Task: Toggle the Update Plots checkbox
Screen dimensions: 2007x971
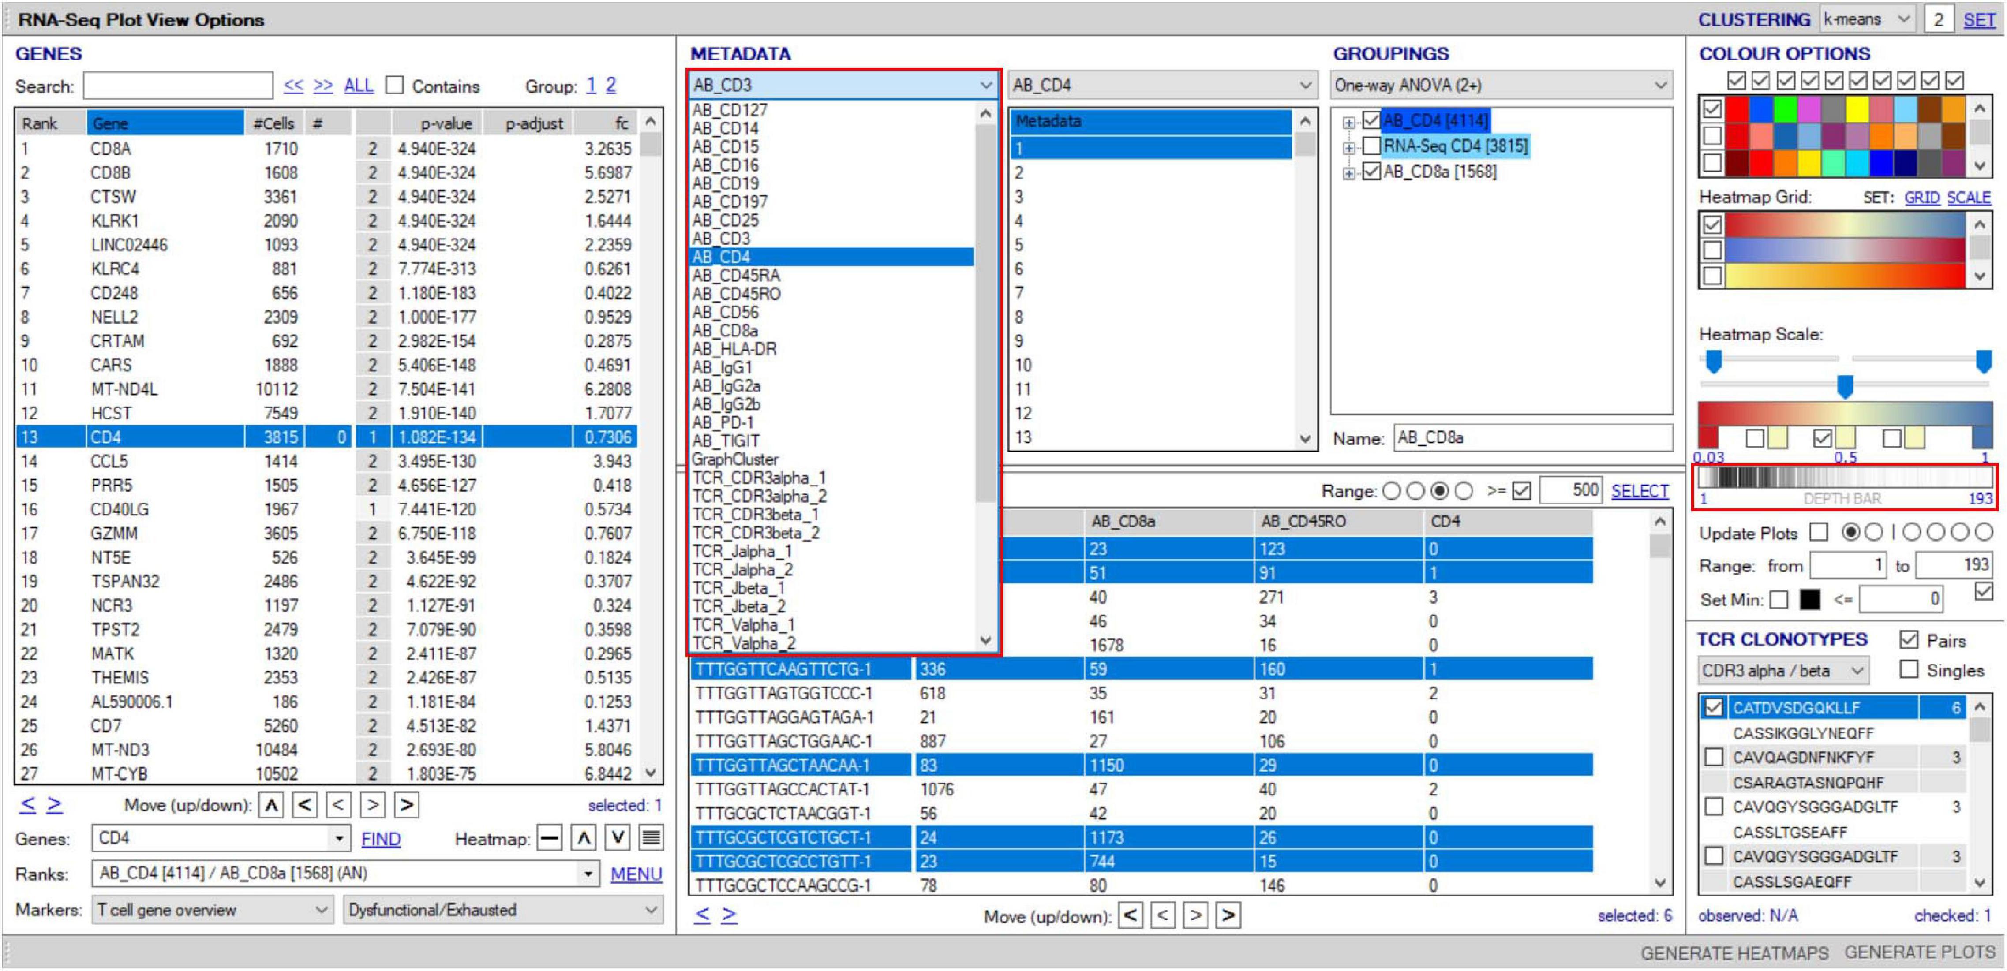Action: click(x=1819, y=533)
